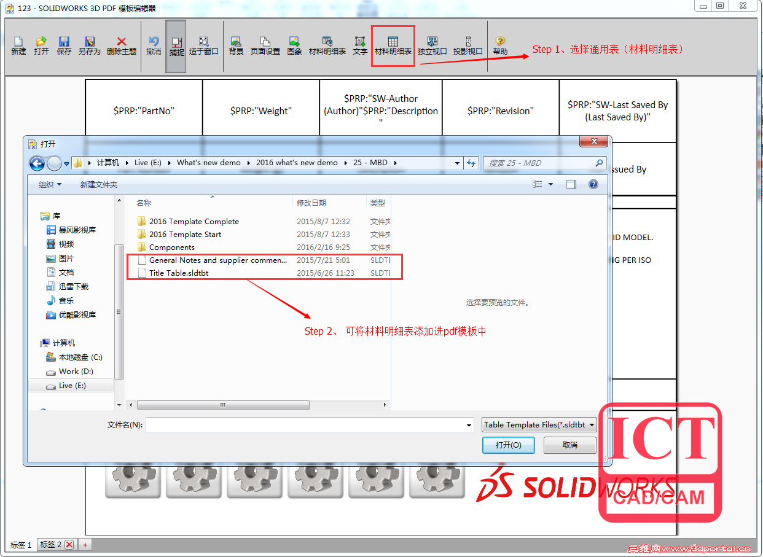Image resolution: width=763 pixels, height=557 pixels.
Task: Toggle the 捕捉 (Snap) toolbar button
Action: click(x=176, y=47)
